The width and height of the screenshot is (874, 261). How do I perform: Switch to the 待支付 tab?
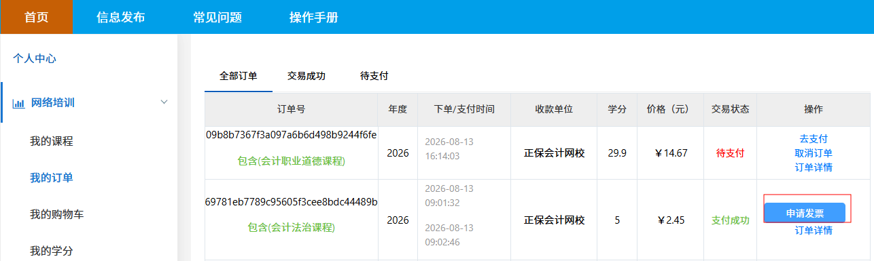pyautogui.click(x=374, y=76)
